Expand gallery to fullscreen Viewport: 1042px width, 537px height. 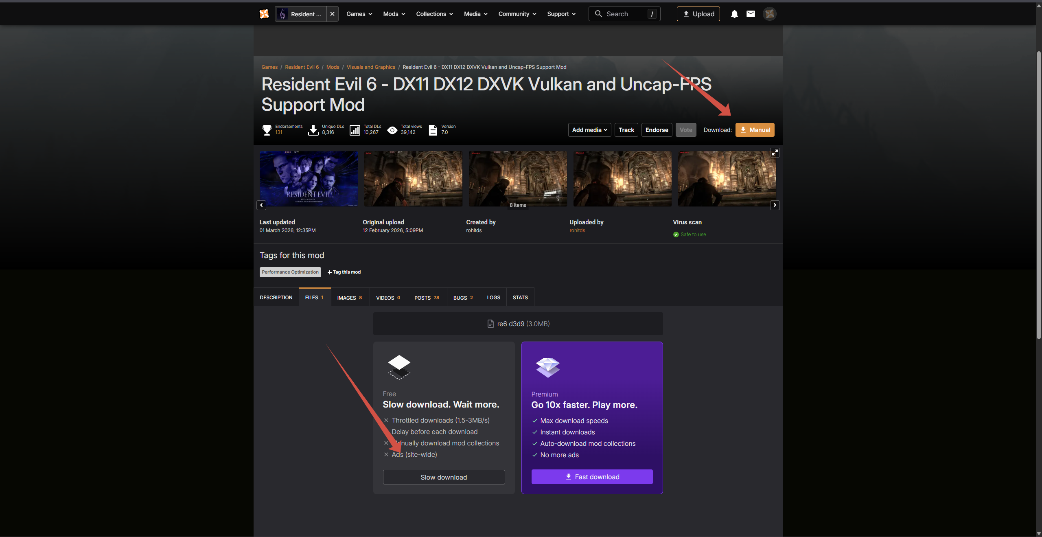coord(775,153)
